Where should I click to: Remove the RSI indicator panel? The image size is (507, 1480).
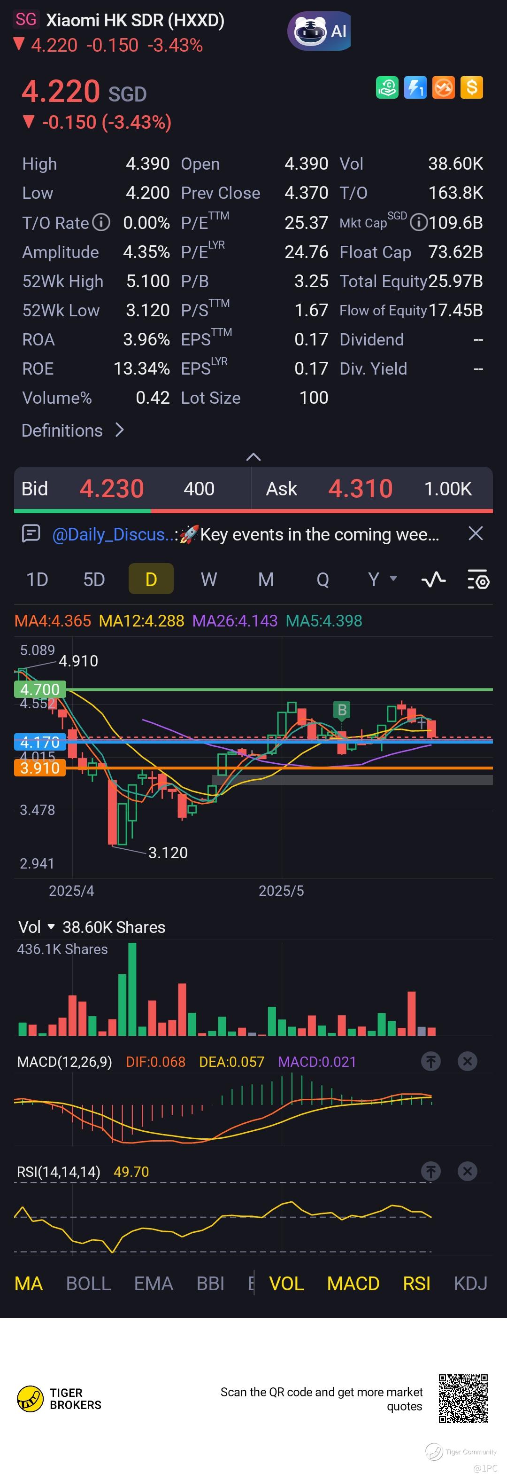click(468, 1171)
